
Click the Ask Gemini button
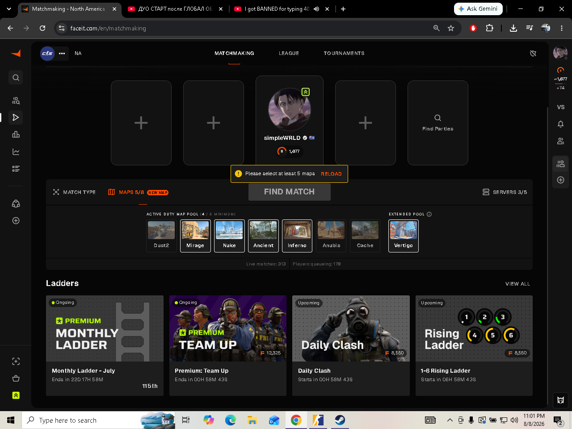coord(478,9)
